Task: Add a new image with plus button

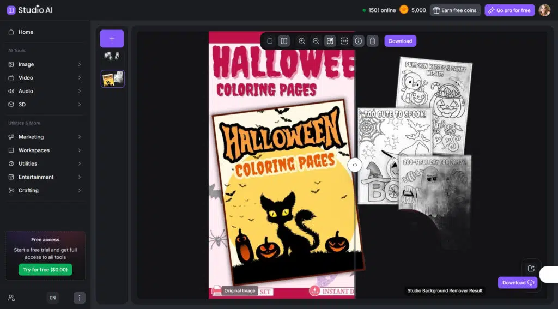Action: coord(112,39)
